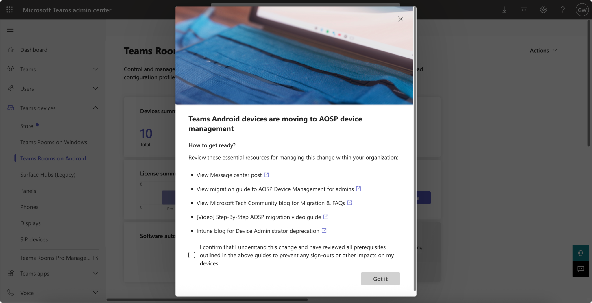592x303 pixels.
Task: Open keyboard shortcuts icon in top bar
Action: [x=524, y=10]
